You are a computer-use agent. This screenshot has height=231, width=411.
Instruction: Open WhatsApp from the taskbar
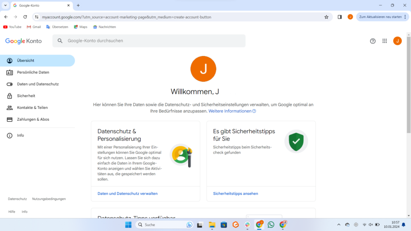[x=271, y=225]
